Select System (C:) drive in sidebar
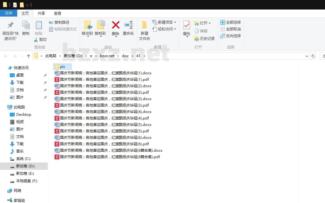The width and height of the screenshot is (325, 203). 23,159
